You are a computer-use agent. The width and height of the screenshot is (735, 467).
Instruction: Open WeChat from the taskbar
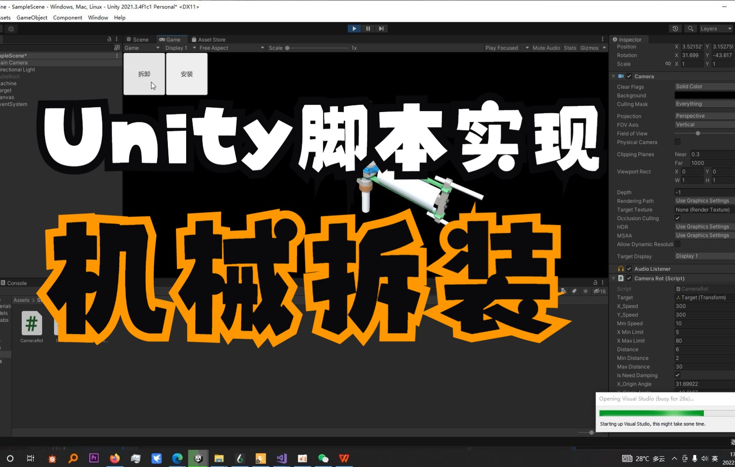pos(323,458)
